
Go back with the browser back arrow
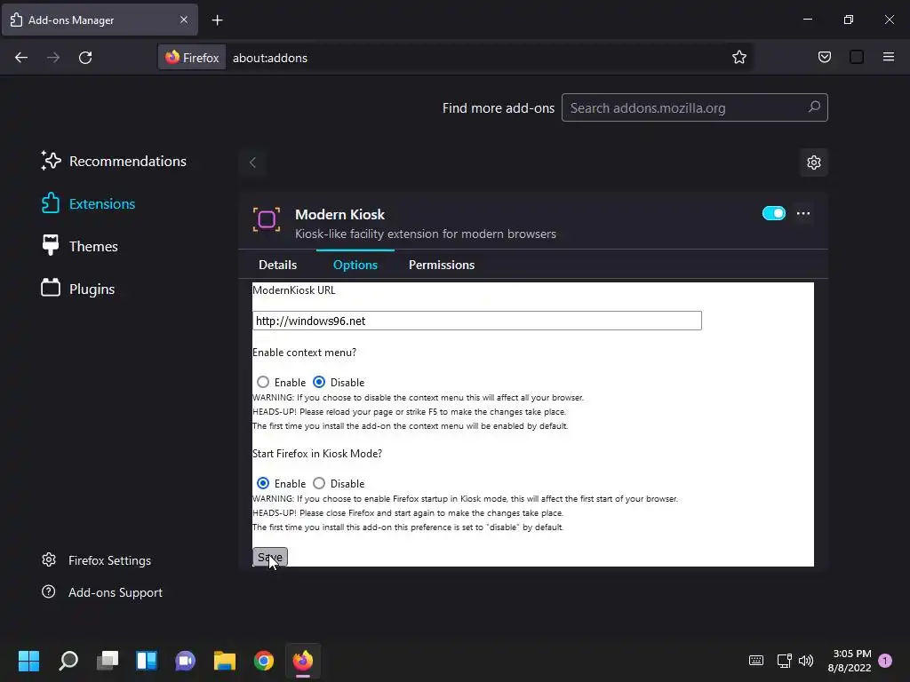(21, 58)
